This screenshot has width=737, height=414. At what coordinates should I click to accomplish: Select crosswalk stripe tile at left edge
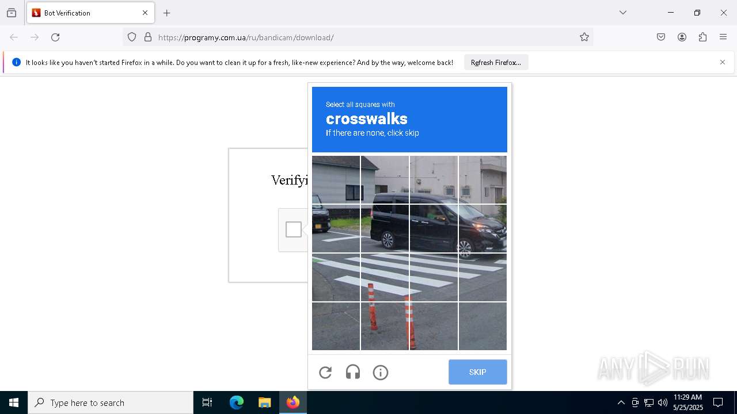click(336, 277)
